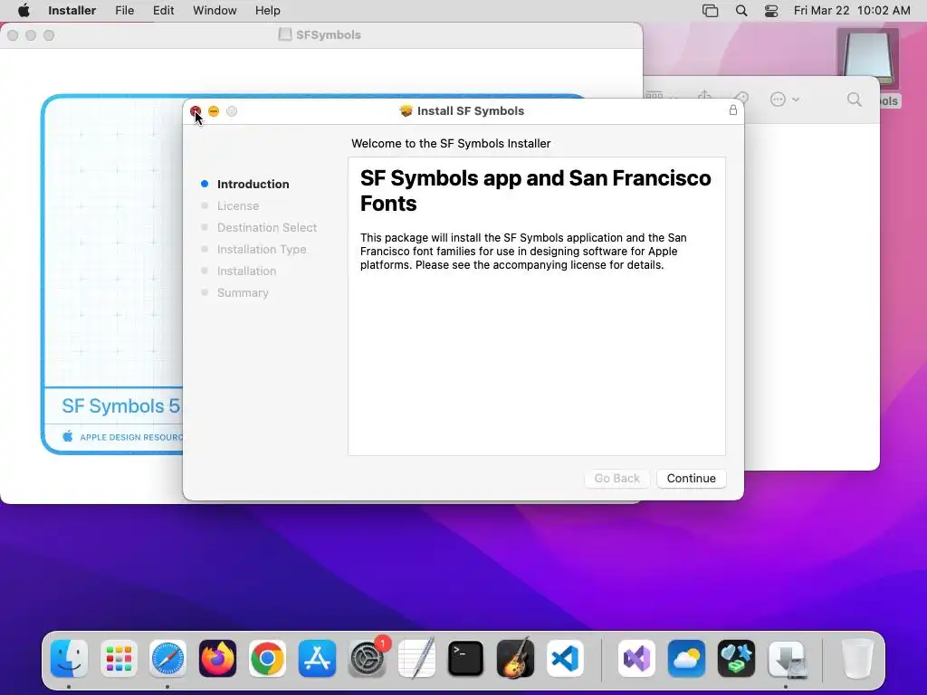Open Control Center in the menu bar
Viewport: 927px width, 695px height.
[771, 11]
